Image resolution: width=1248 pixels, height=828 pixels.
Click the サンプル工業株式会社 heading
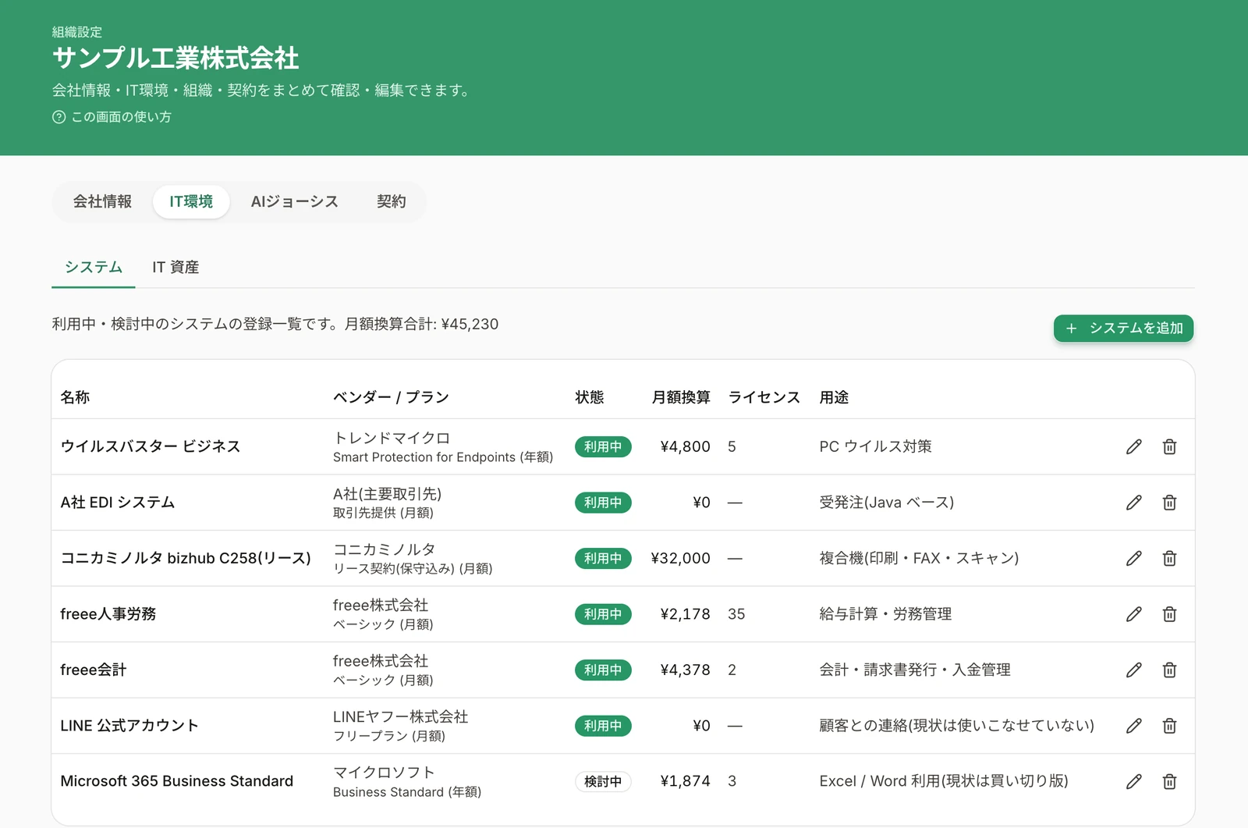[x=175, y=59]
